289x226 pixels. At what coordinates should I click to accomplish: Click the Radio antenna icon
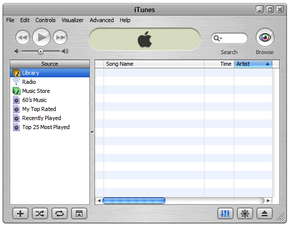coord(16,81)
